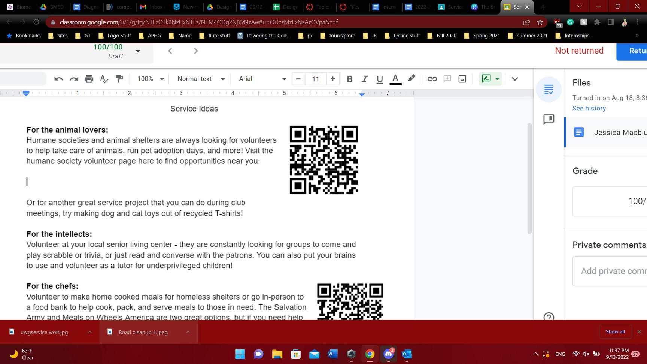Open the comment bank icon
Viewport: 647px width, 364px height.
549,119
